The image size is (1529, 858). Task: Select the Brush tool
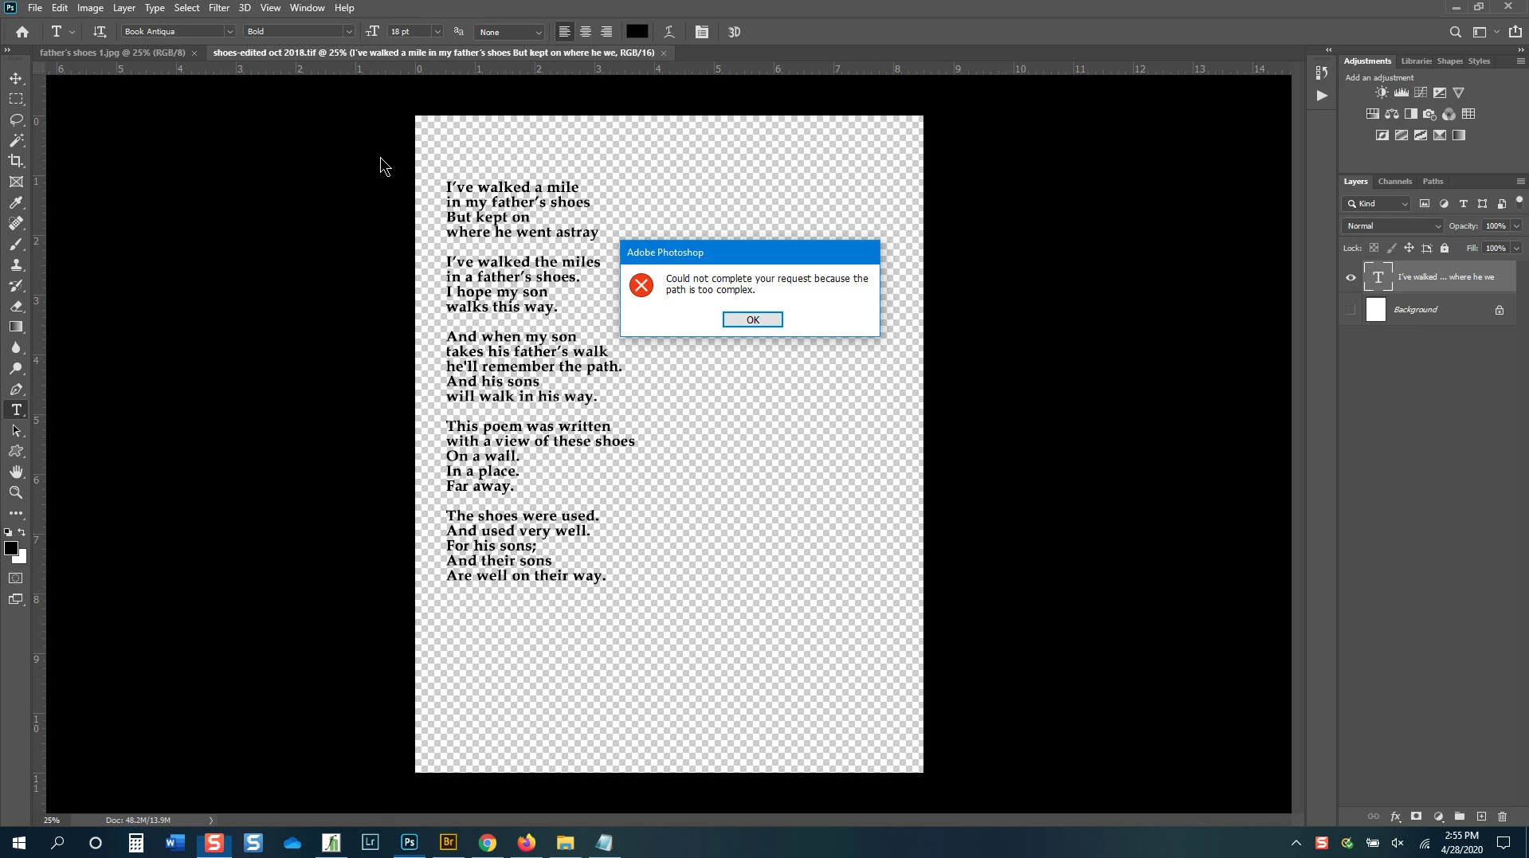pos(16,244)
